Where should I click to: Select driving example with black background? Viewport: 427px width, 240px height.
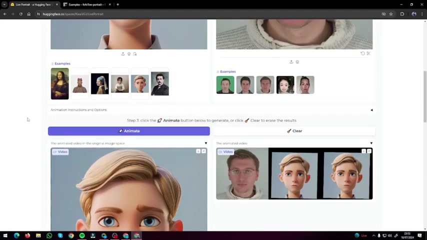(285, 85)
